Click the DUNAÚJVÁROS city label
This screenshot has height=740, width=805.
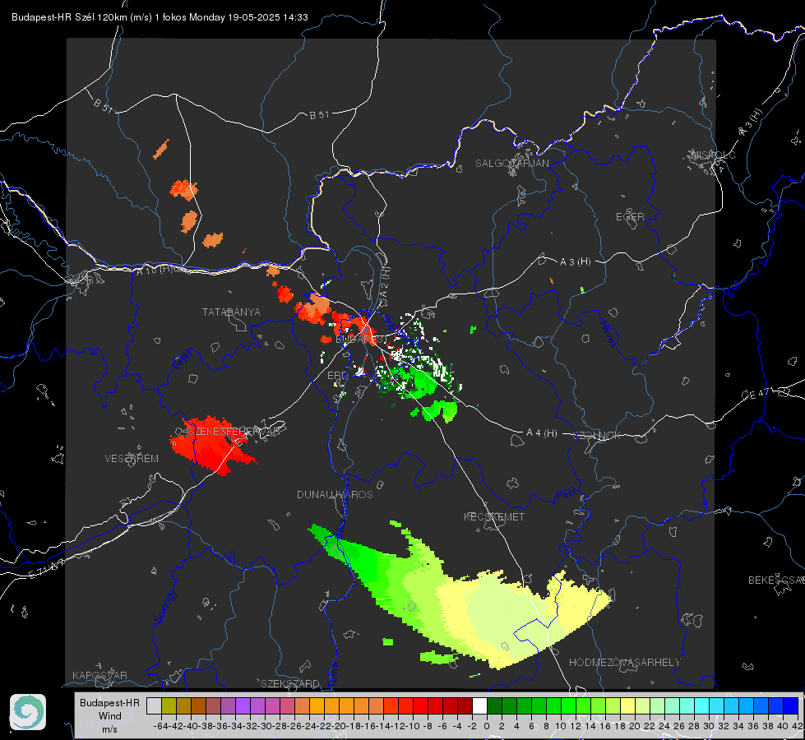click(335, 494)
